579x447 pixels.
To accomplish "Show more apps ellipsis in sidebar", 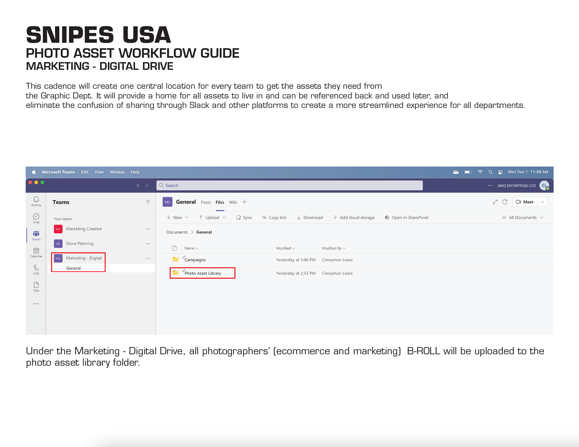I will pos(36,304).
